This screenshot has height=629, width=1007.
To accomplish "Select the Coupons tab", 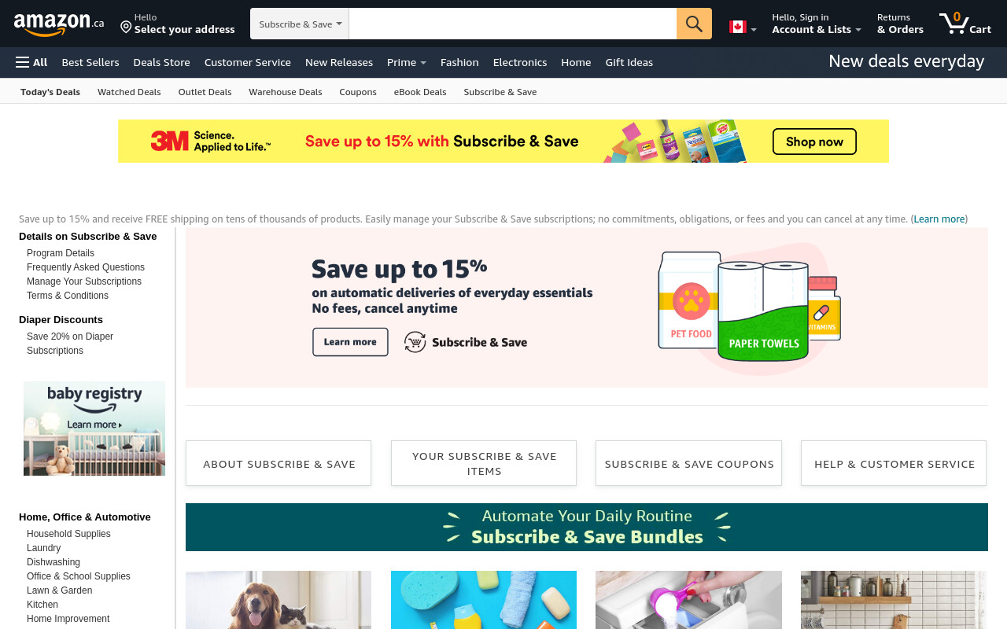I will click(x=358, y=92).
